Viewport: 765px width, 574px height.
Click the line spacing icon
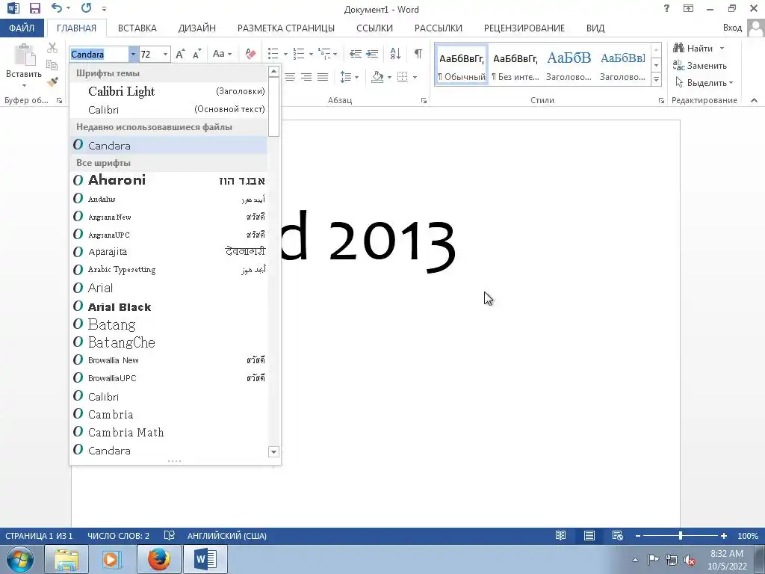coord(345,77)
